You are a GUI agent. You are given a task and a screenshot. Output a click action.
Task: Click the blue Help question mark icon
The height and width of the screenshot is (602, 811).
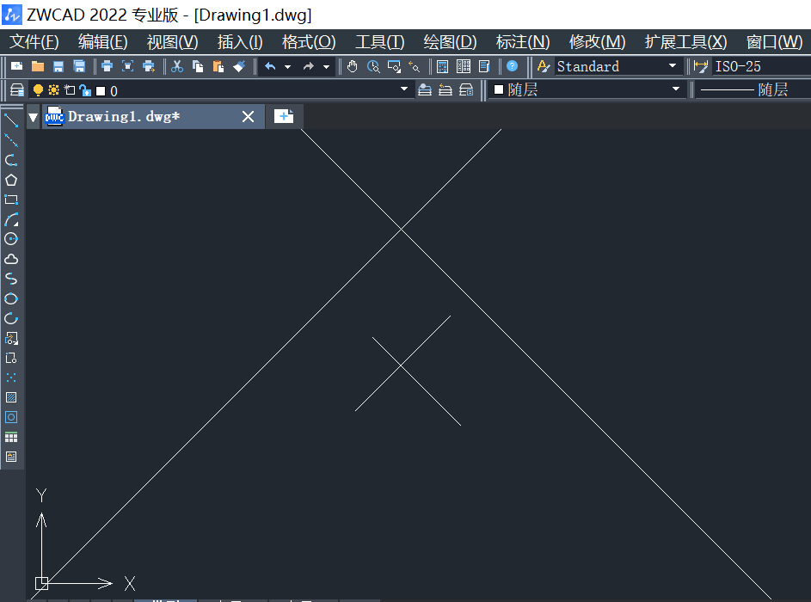pyautogui.click(x=512, y=66)
